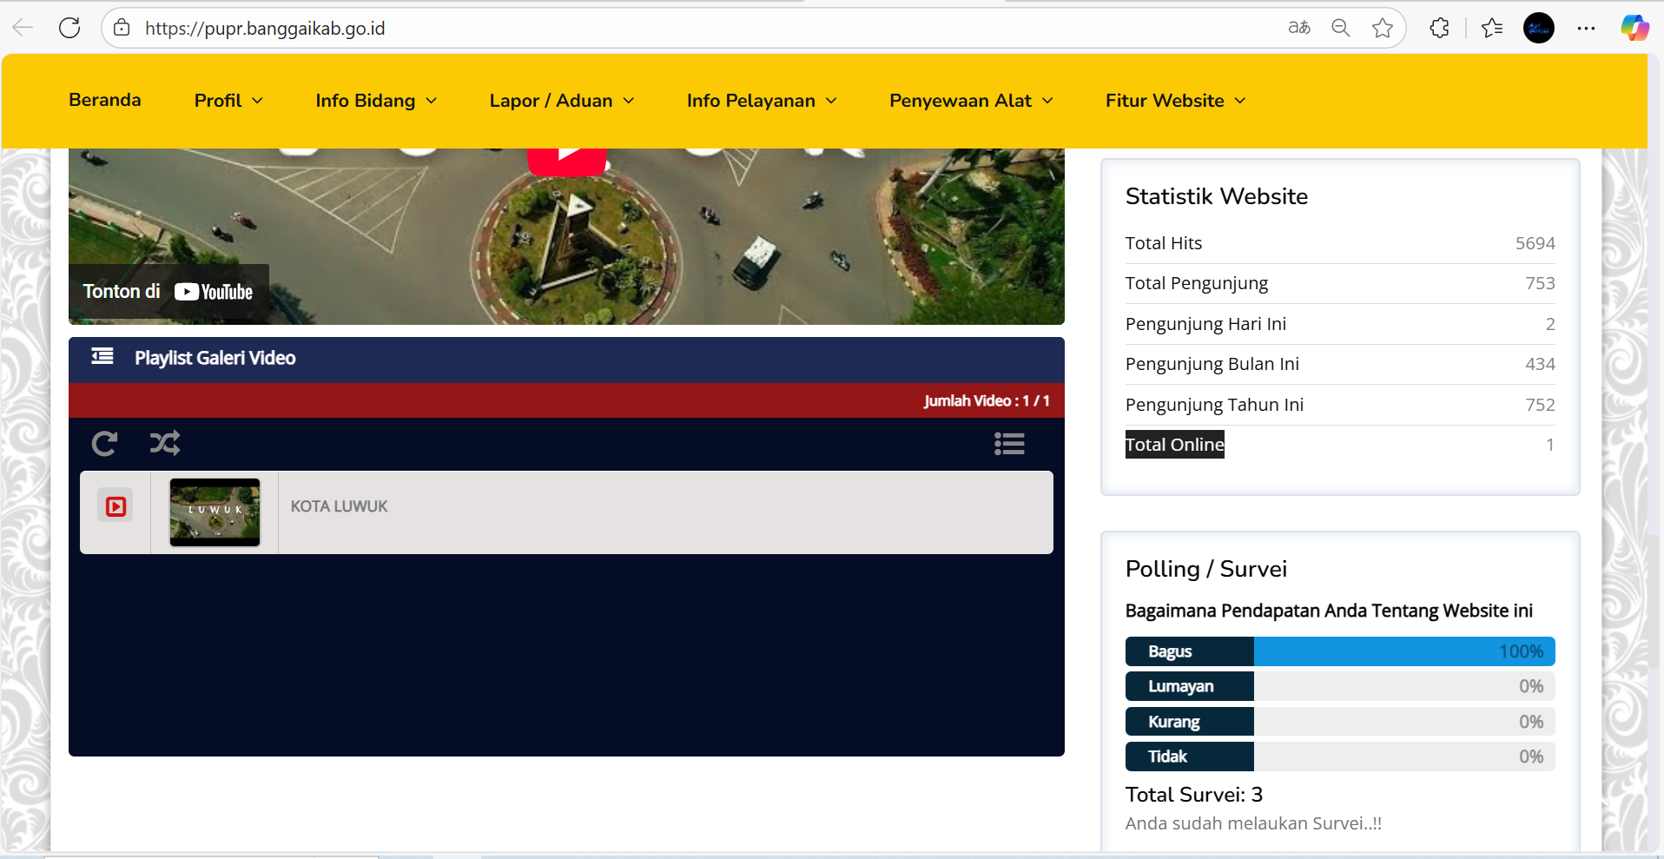Select Tidak in the polling survey
The image size is (1664, 859).
1189,756
